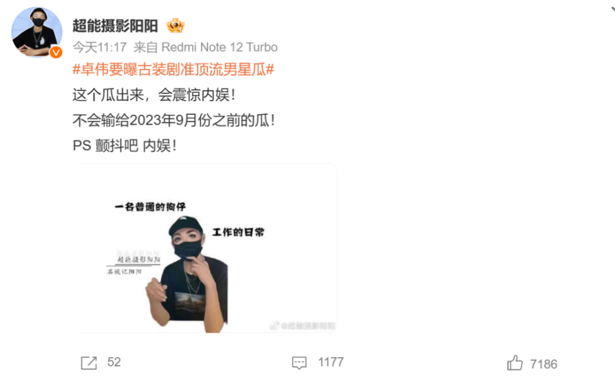Click the 一名普通的狗仔 caption in image

[150, 206]
